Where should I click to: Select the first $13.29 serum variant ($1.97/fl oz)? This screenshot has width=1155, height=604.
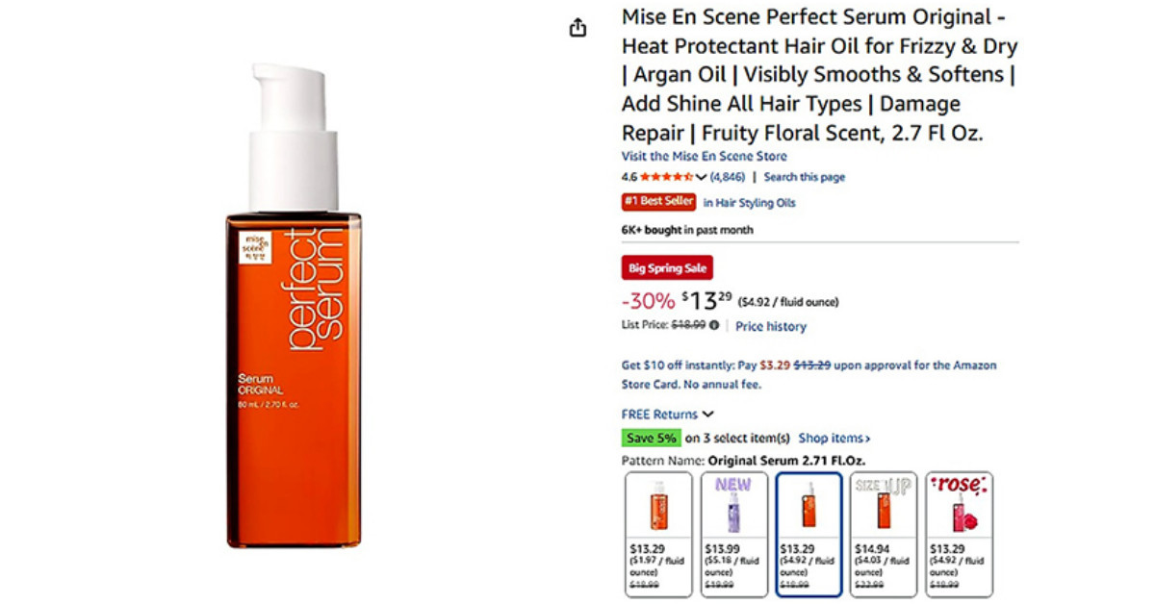[x=658, y=534]
